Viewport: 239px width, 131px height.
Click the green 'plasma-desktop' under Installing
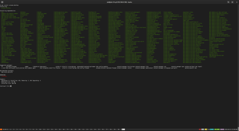[x=6, y=8]
